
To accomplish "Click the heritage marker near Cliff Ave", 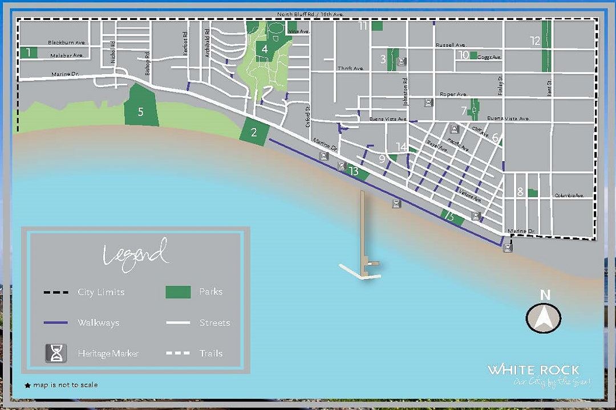I will click(454, 129).
